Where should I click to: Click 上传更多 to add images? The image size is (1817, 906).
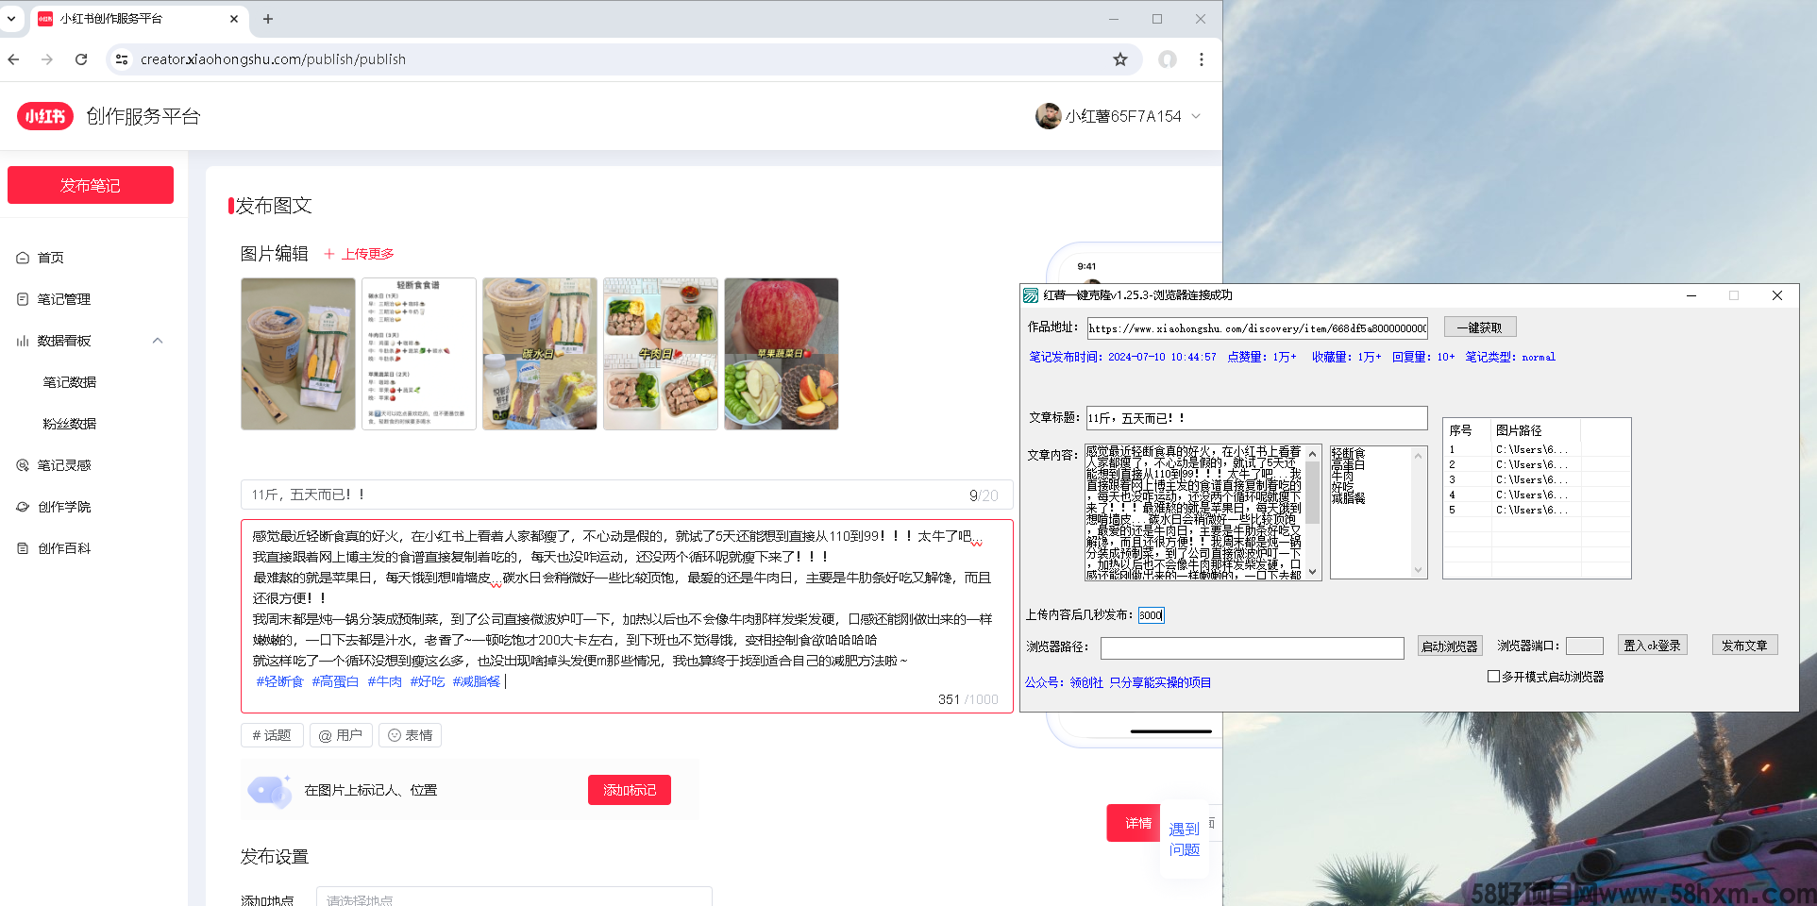(359, 254)
